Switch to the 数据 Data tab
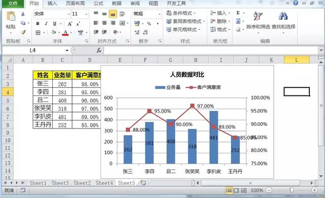 (x=117, y=4)
